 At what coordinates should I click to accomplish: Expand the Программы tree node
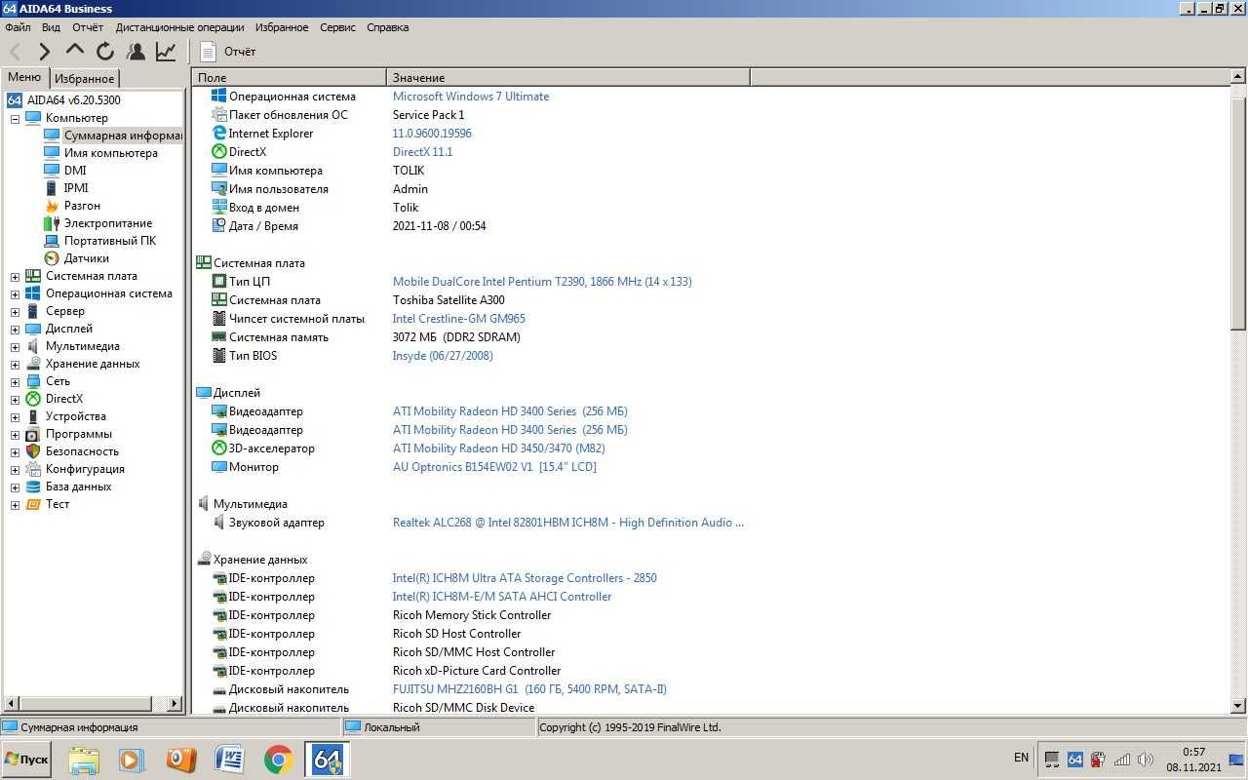(x=15, y=434)
